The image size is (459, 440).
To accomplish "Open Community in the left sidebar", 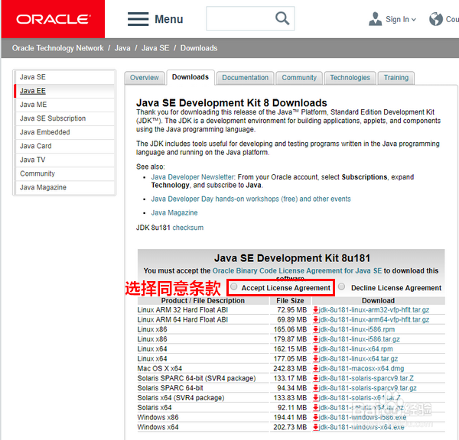I will (x=65, y=173).
